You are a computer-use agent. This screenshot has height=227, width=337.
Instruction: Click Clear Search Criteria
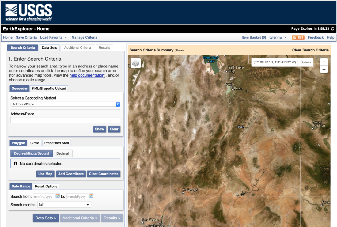[310, 50]
